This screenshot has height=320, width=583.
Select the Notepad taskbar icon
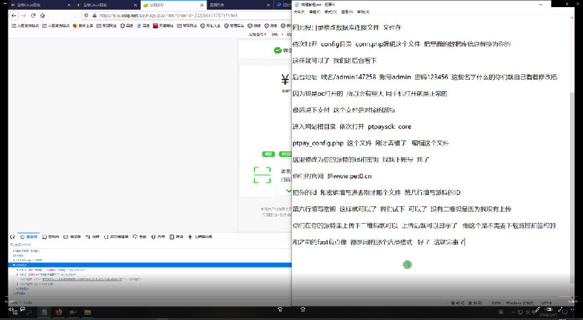44,312
